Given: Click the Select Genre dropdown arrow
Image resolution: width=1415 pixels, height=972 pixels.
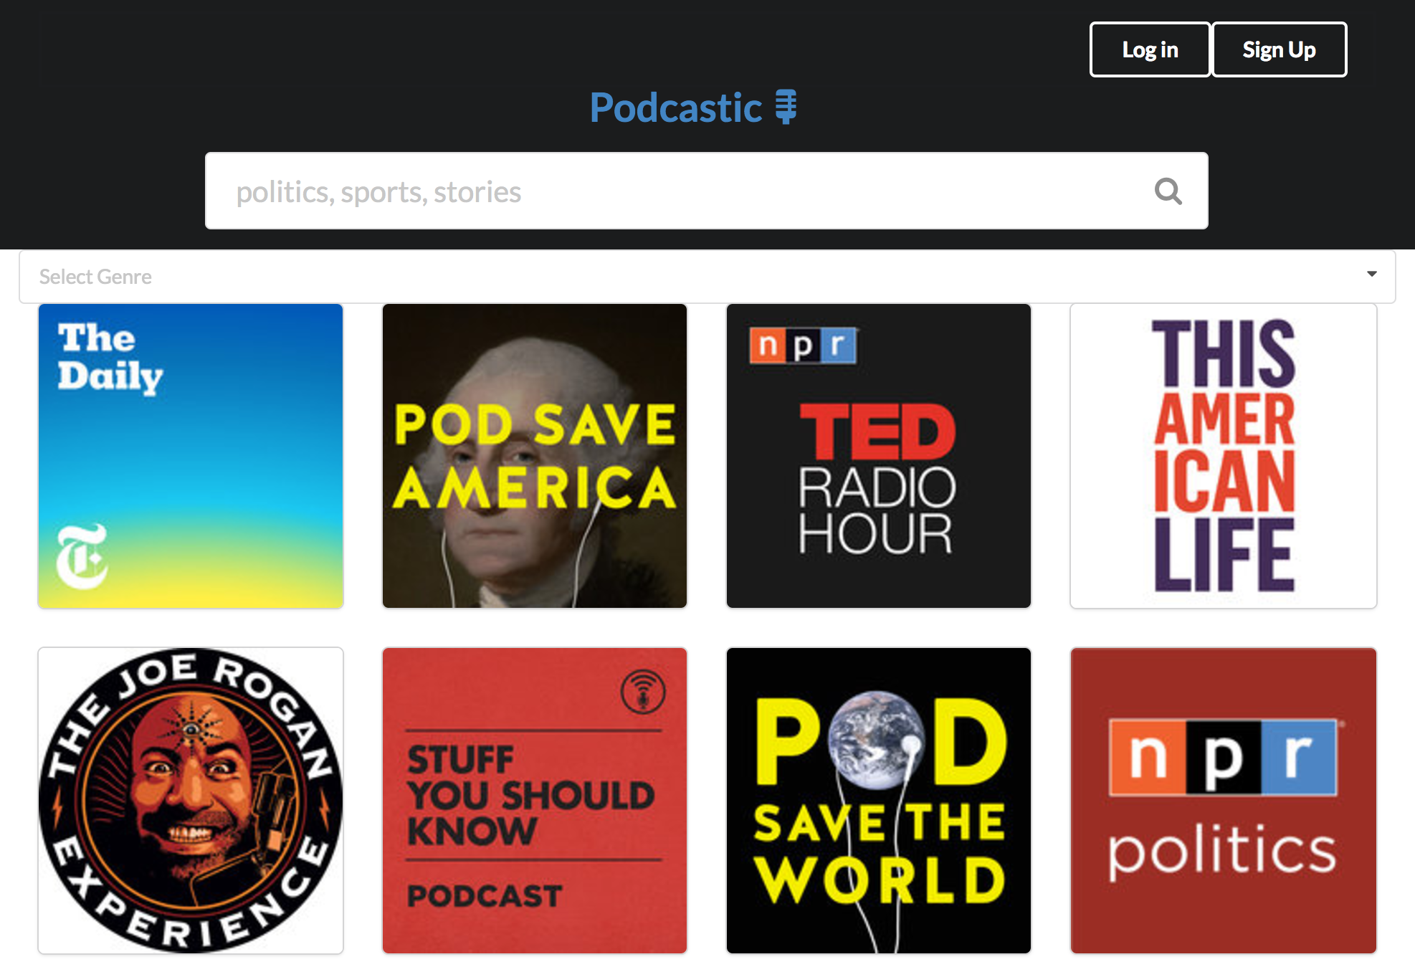Looking at the screenshot, I should (1371, 275).
